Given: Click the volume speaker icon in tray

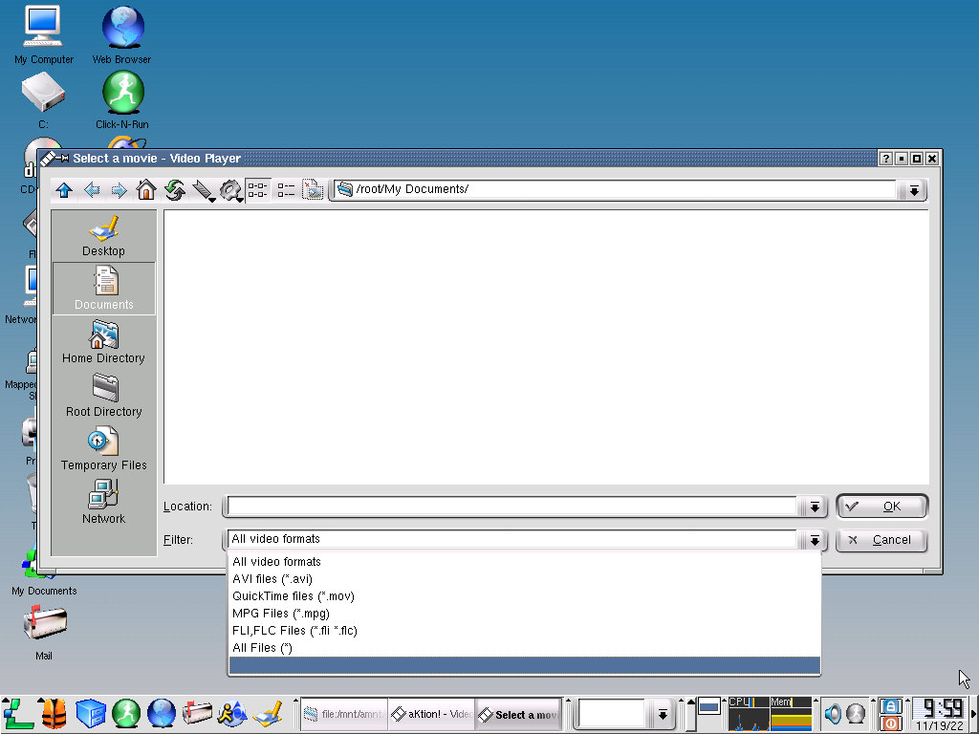Looking at the screenshot, I should (833, 713).
